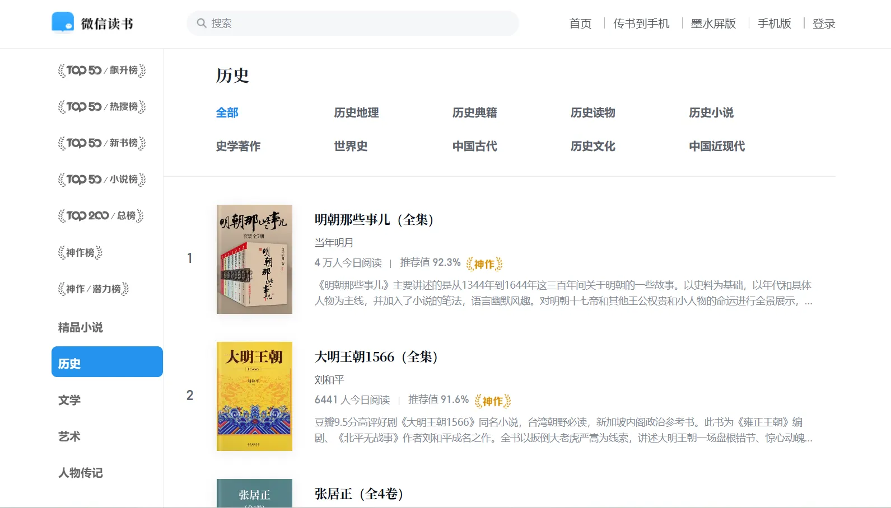Screen dimensions: 891x508
Task: Open the TOP 200 总榜 ranking
Action: coord(101,216)
